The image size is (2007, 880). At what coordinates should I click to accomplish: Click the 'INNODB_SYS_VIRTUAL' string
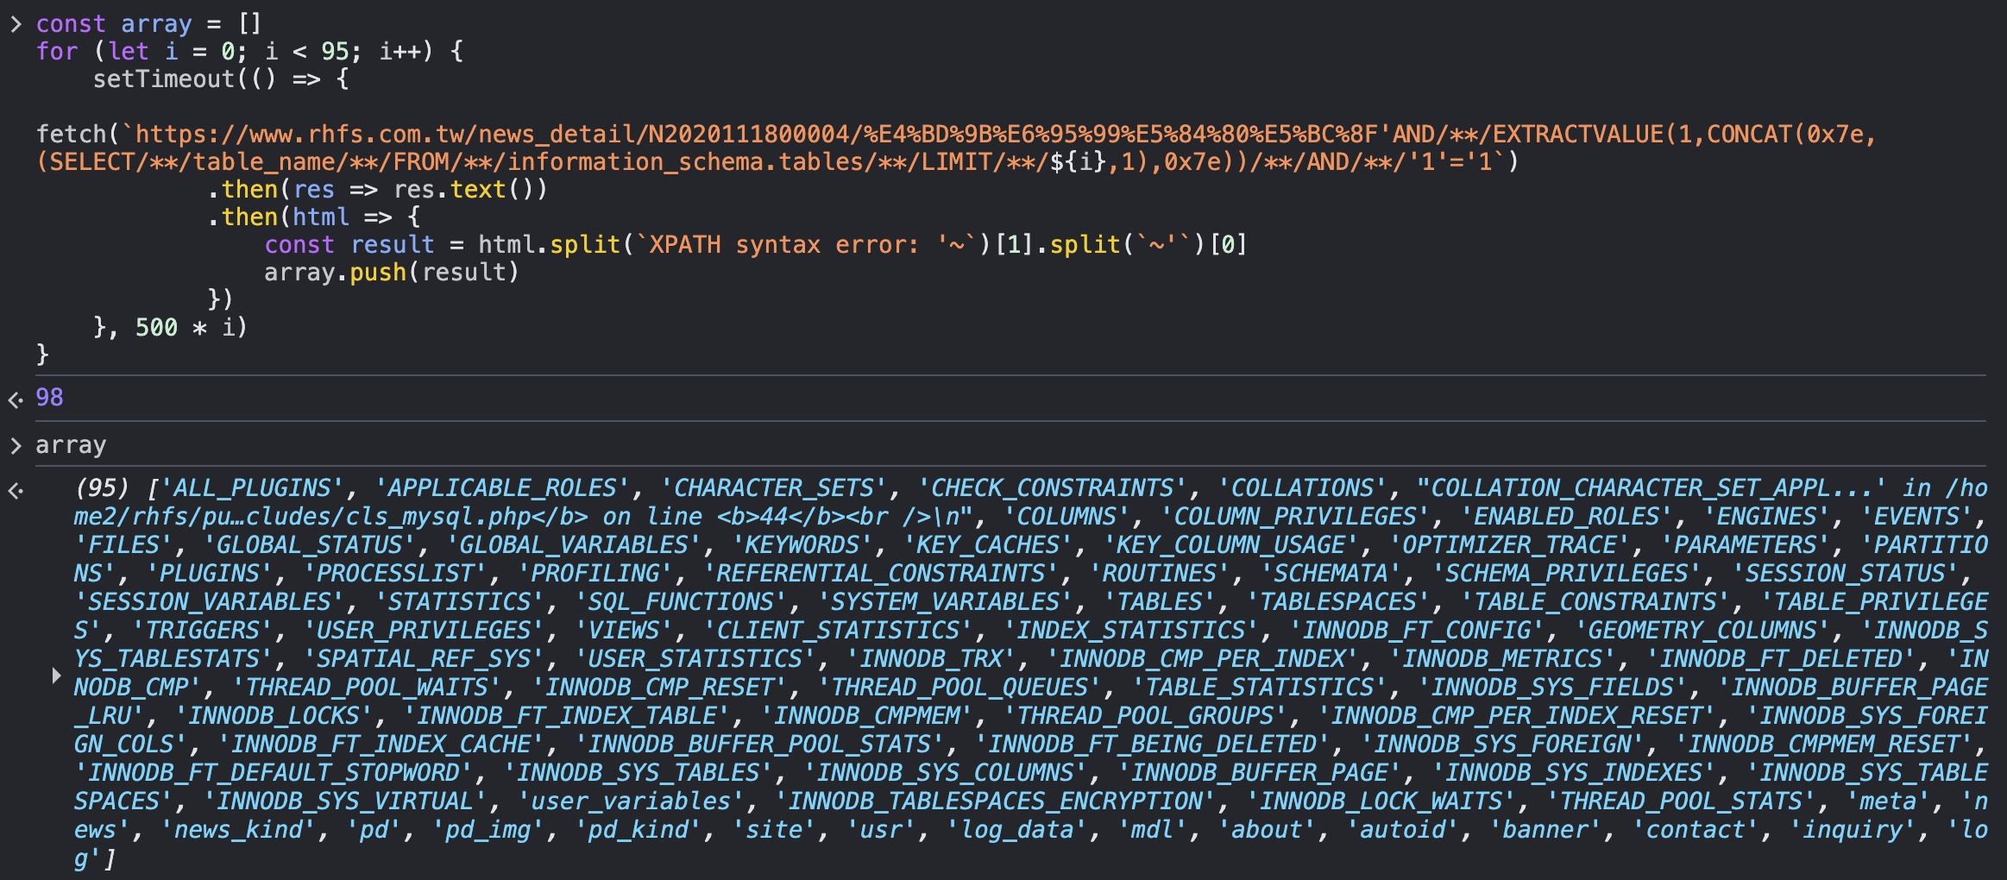tap(345, 801)
